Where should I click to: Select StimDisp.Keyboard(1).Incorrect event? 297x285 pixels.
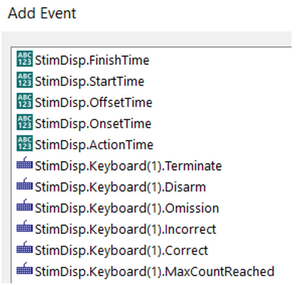[125, 229]
